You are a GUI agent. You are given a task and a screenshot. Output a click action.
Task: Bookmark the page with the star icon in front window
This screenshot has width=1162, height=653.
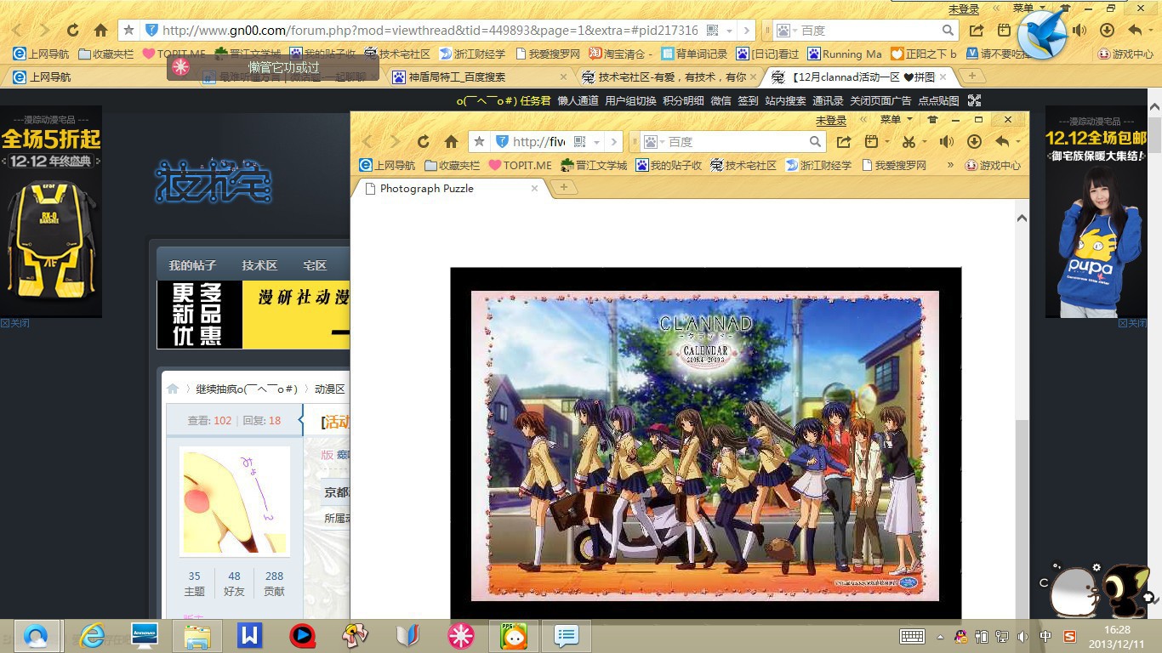(x=480, y=142)
